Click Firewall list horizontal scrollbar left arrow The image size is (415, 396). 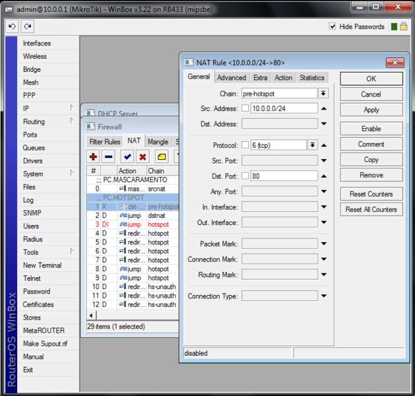click(91, 315)
